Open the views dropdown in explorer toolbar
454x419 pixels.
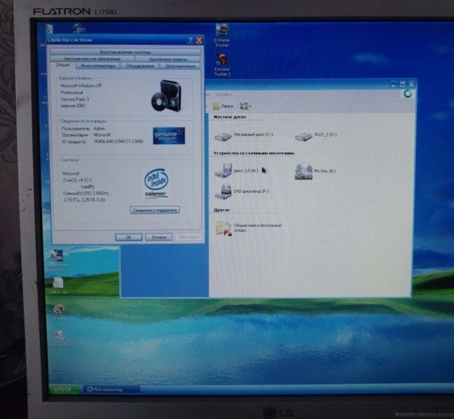(x=246, y=106)
